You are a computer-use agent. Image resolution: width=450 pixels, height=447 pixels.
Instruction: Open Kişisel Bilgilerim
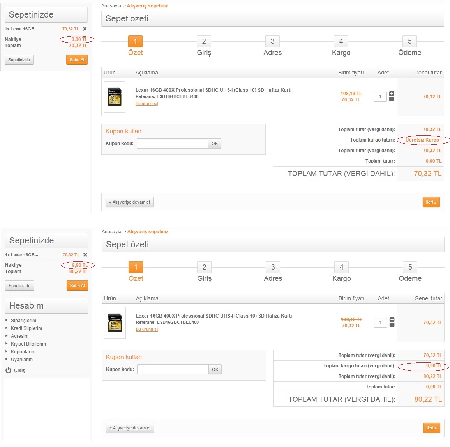click(28, 344)
